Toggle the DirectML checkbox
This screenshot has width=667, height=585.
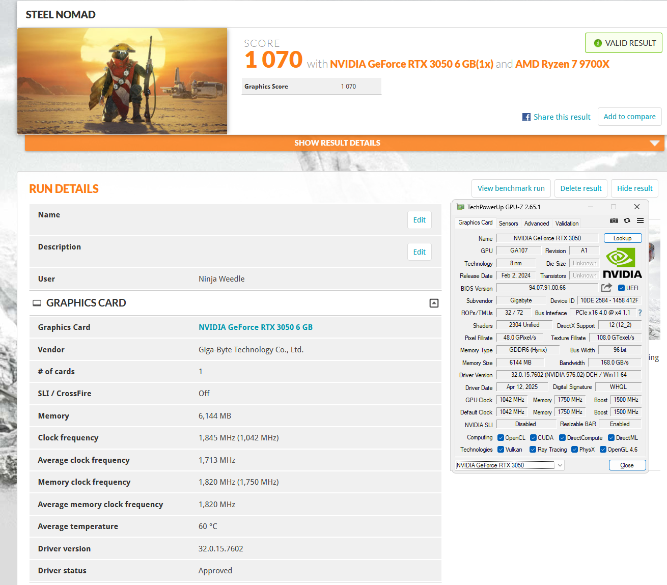pos(611,438)
